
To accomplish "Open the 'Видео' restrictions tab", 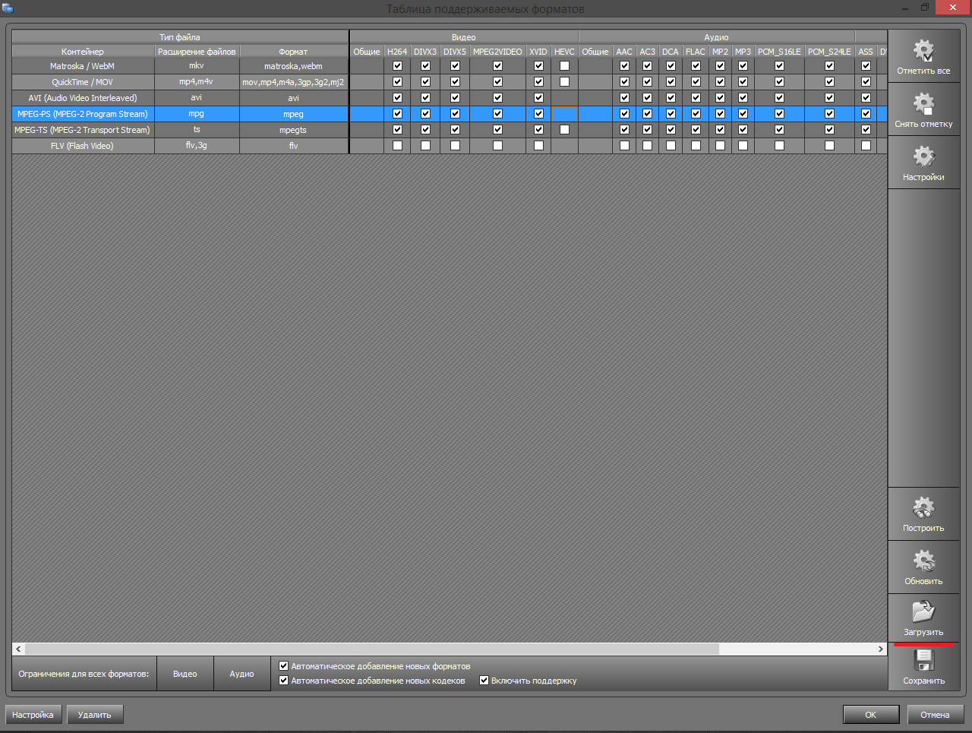I will tap(185, 674).
